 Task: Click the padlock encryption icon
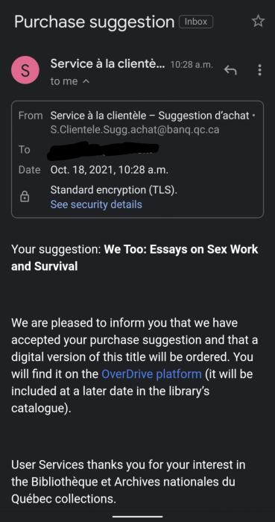[x=25, y=197]
